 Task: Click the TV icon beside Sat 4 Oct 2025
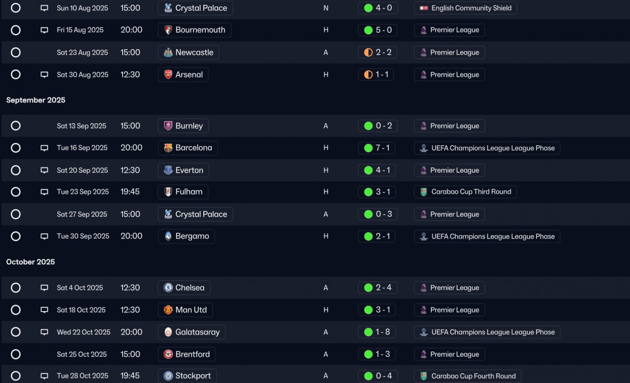[44, 288]
